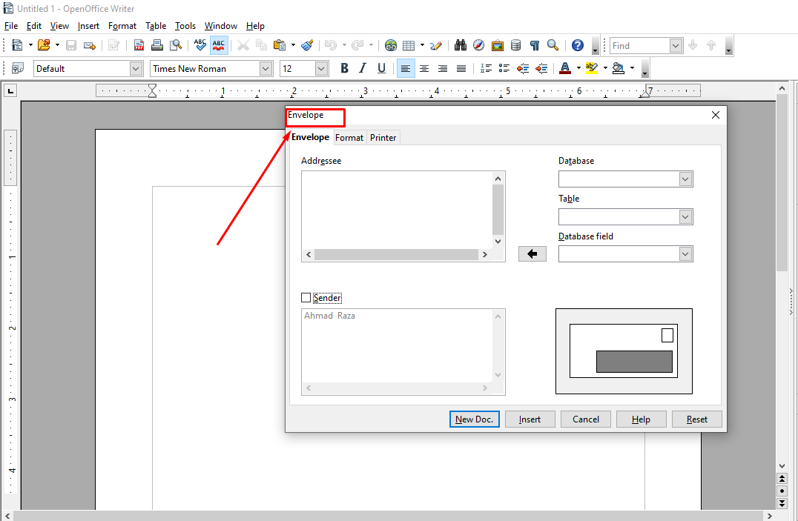Click the Open file folder icon
Viewport: 798px width, 521px height.
(44, 45)
